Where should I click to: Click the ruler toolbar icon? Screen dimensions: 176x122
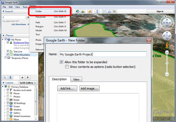click(97, 11)
